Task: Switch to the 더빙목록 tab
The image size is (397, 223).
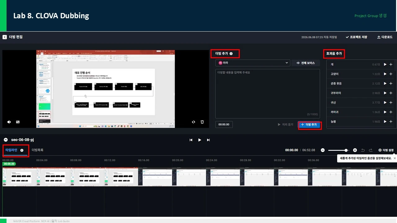Action: [38, 150]
